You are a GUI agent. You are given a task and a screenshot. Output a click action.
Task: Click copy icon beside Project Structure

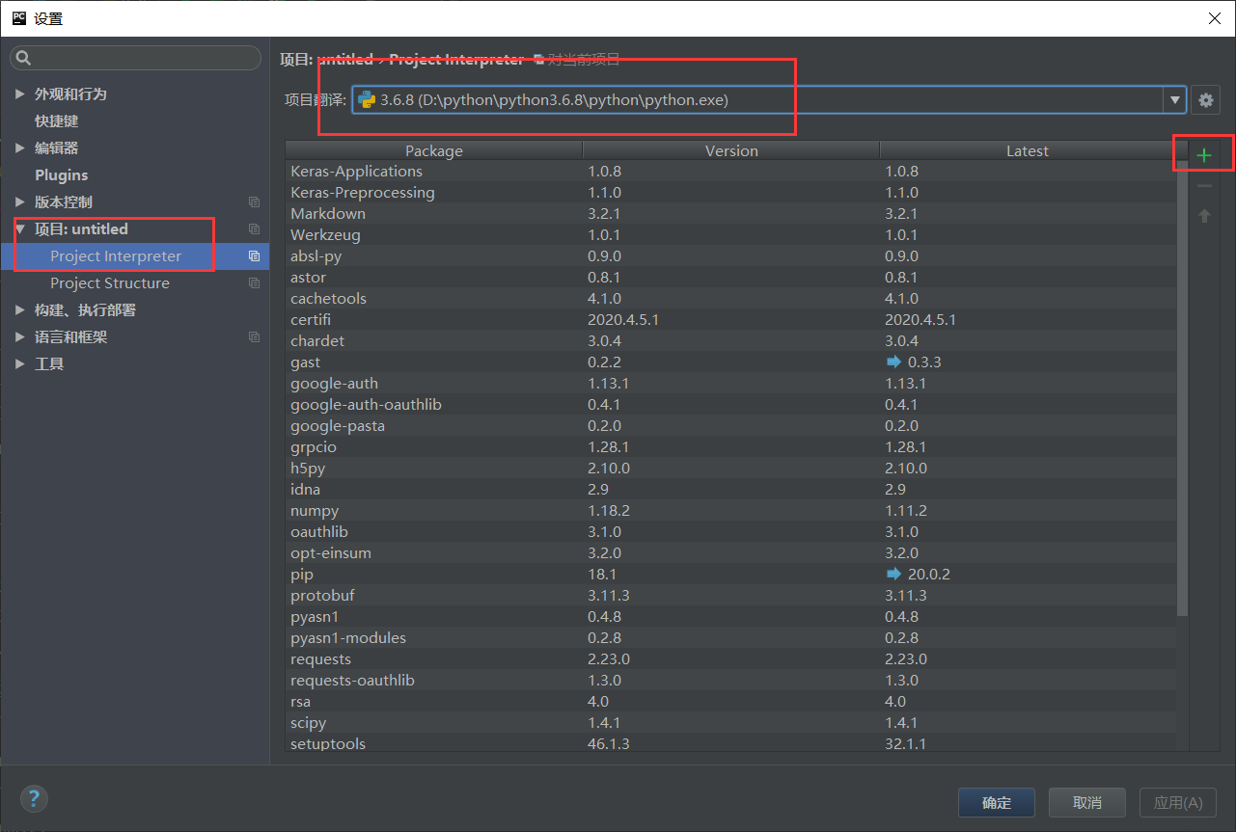(254, 283)
